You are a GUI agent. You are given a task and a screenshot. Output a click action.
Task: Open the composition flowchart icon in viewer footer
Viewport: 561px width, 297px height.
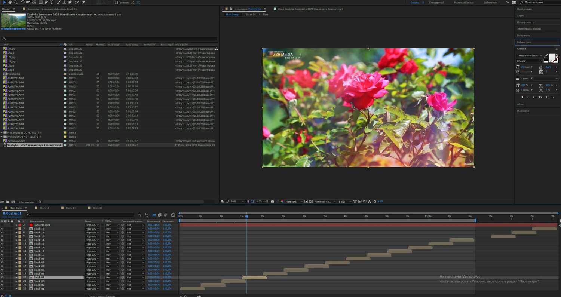[x=369, y=201]
